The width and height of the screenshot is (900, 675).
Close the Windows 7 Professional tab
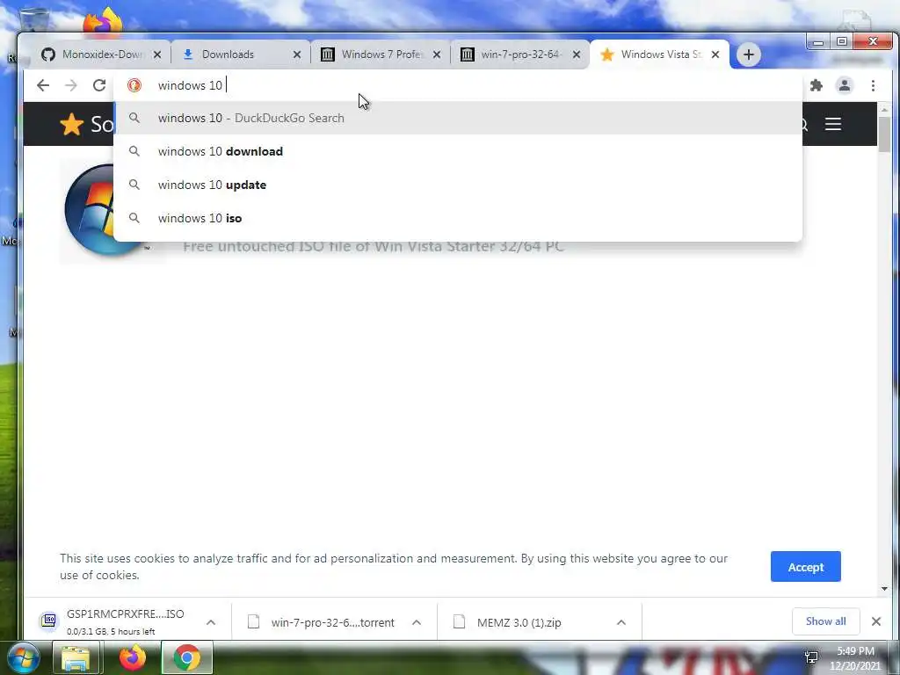tap(437, 54)
